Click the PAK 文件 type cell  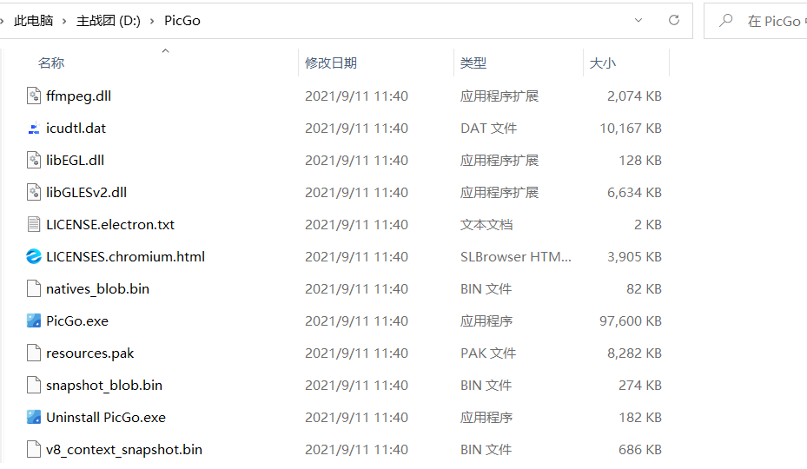click(488, 353)
